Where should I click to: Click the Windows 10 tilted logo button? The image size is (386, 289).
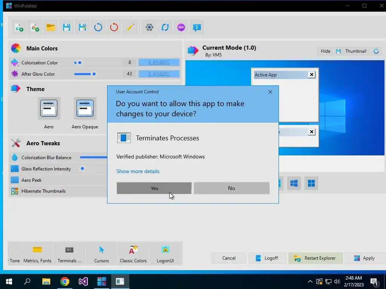[294, 183]
